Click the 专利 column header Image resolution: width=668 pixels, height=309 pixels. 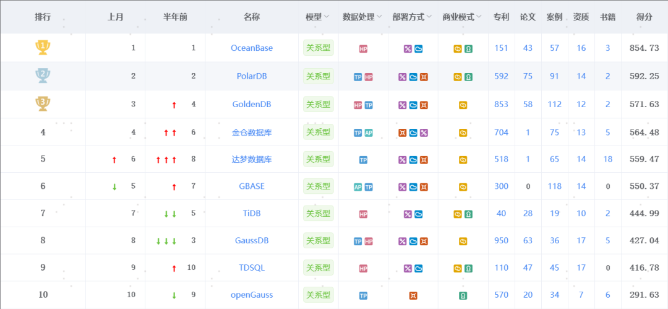501,17
